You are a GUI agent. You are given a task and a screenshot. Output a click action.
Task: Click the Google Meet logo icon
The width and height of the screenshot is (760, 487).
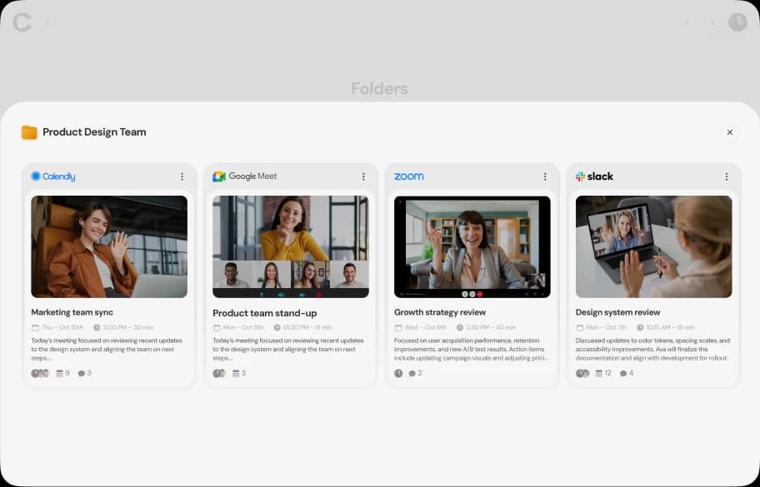pos(219,176)
